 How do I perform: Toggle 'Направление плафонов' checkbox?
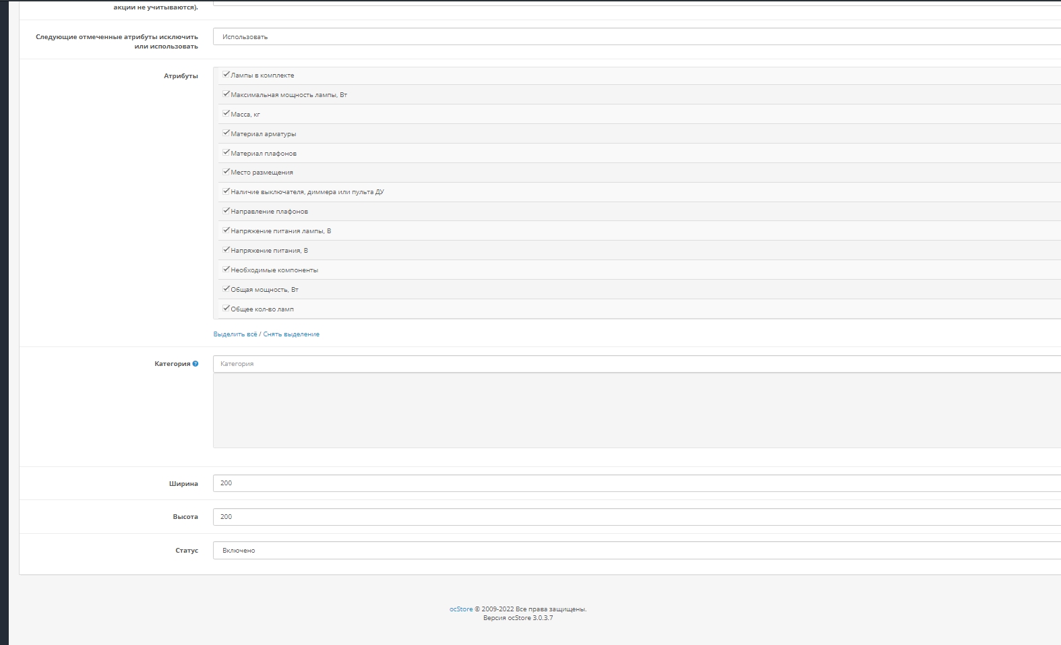pos(226,211)
